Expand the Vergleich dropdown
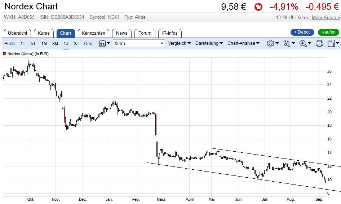341x204 pixels. (x=180, y=43)
